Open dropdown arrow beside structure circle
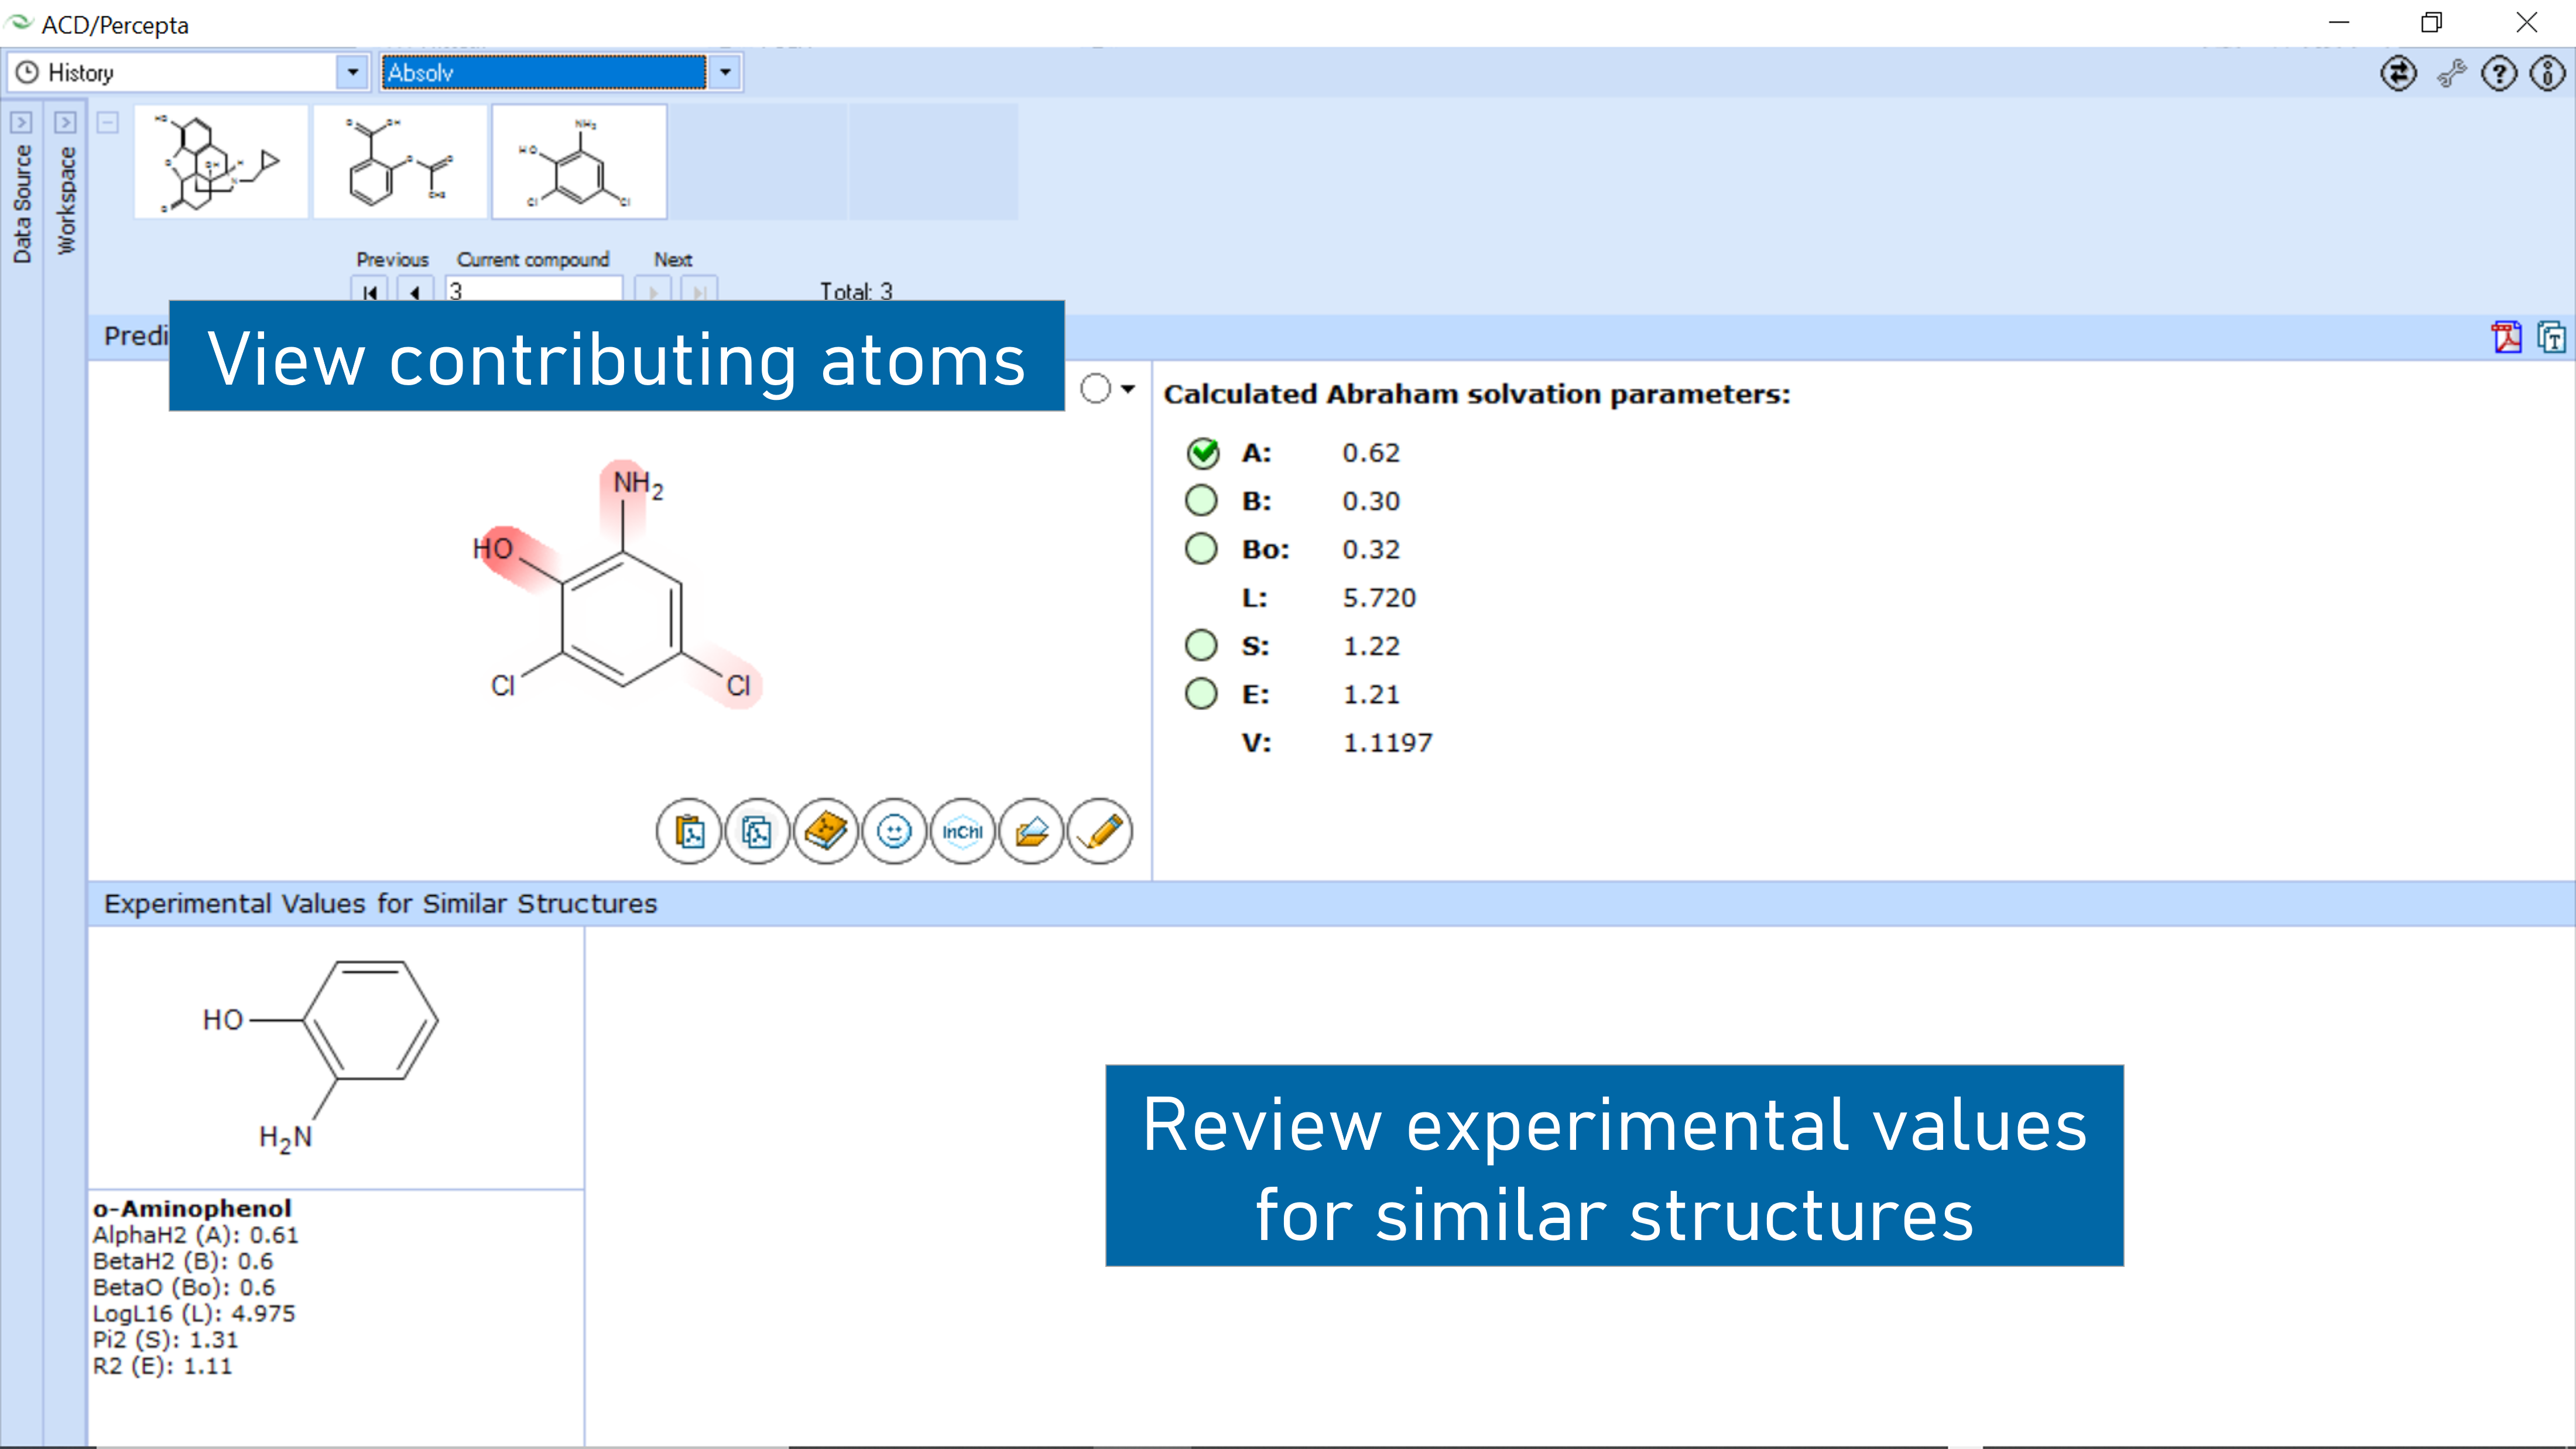This screenshot has height=1449, width=2576. point(1128,389)
